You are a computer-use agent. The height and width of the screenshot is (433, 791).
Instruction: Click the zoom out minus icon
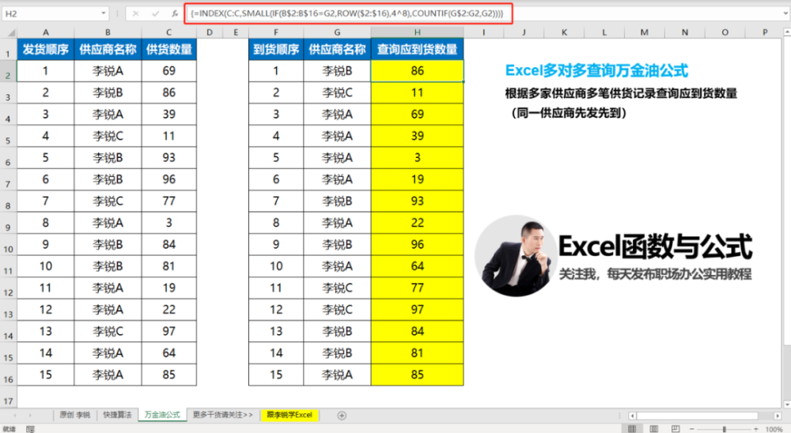tap(691, 429)
